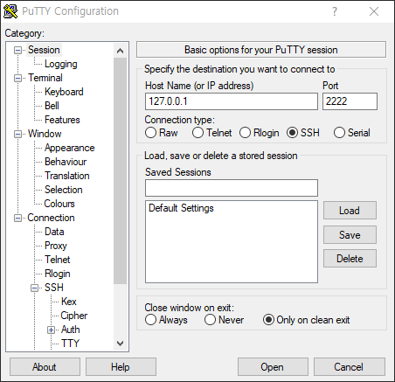Click the category tree scrollbar thumb
Screen dimensions: 395x382
pyautogui.click(x=120, y=170)
